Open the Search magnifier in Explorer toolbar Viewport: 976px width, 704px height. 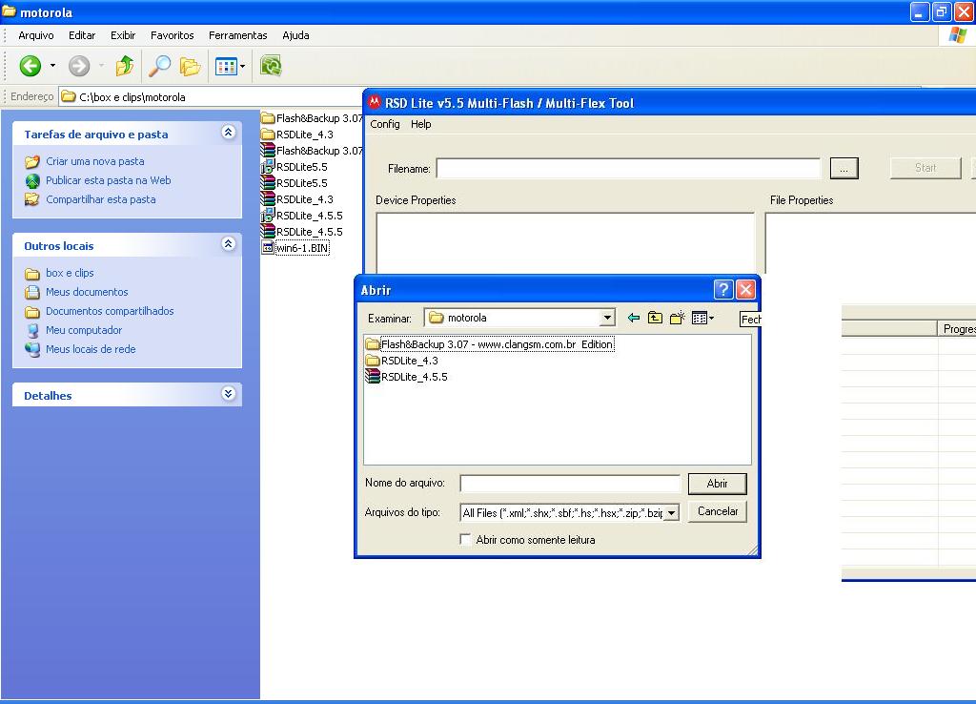(159, 66)
